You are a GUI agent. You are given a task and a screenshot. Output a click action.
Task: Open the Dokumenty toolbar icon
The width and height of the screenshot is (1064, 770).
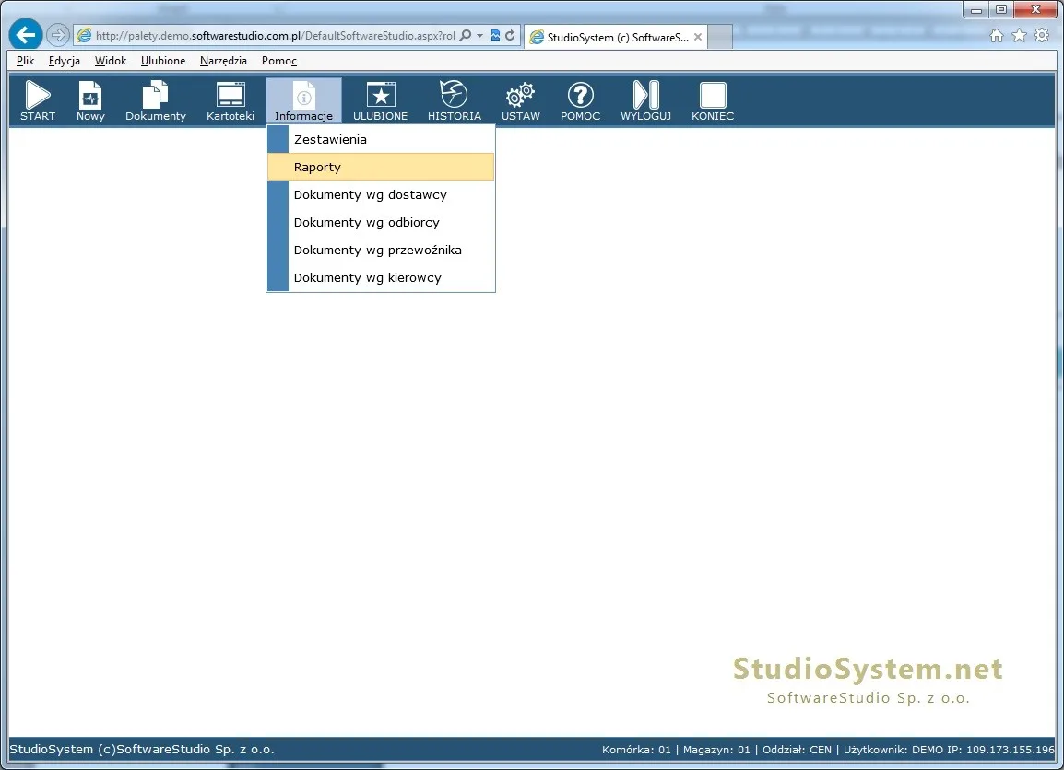click(x=156, y=100)
